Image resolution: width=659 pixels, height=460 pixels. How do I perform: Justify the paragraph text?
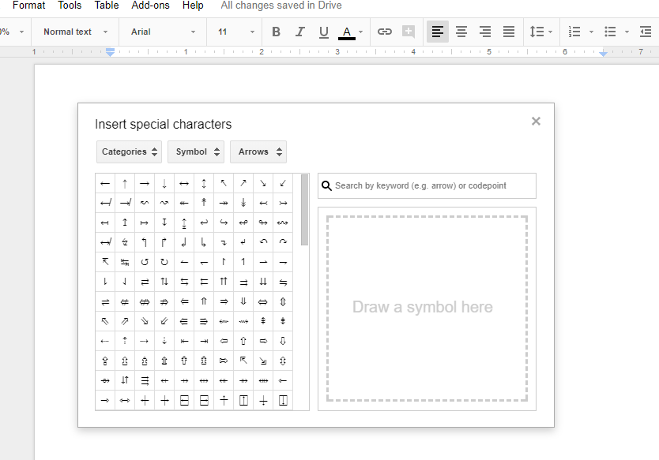tap(509, 32)
